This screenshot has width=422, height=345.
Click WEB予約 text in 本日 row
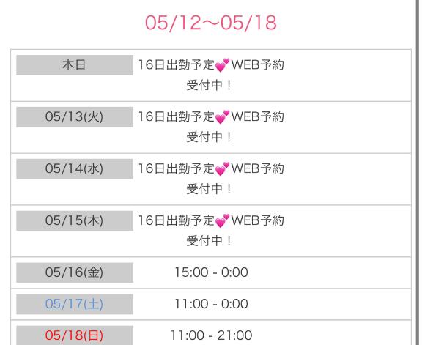point(257,65)
